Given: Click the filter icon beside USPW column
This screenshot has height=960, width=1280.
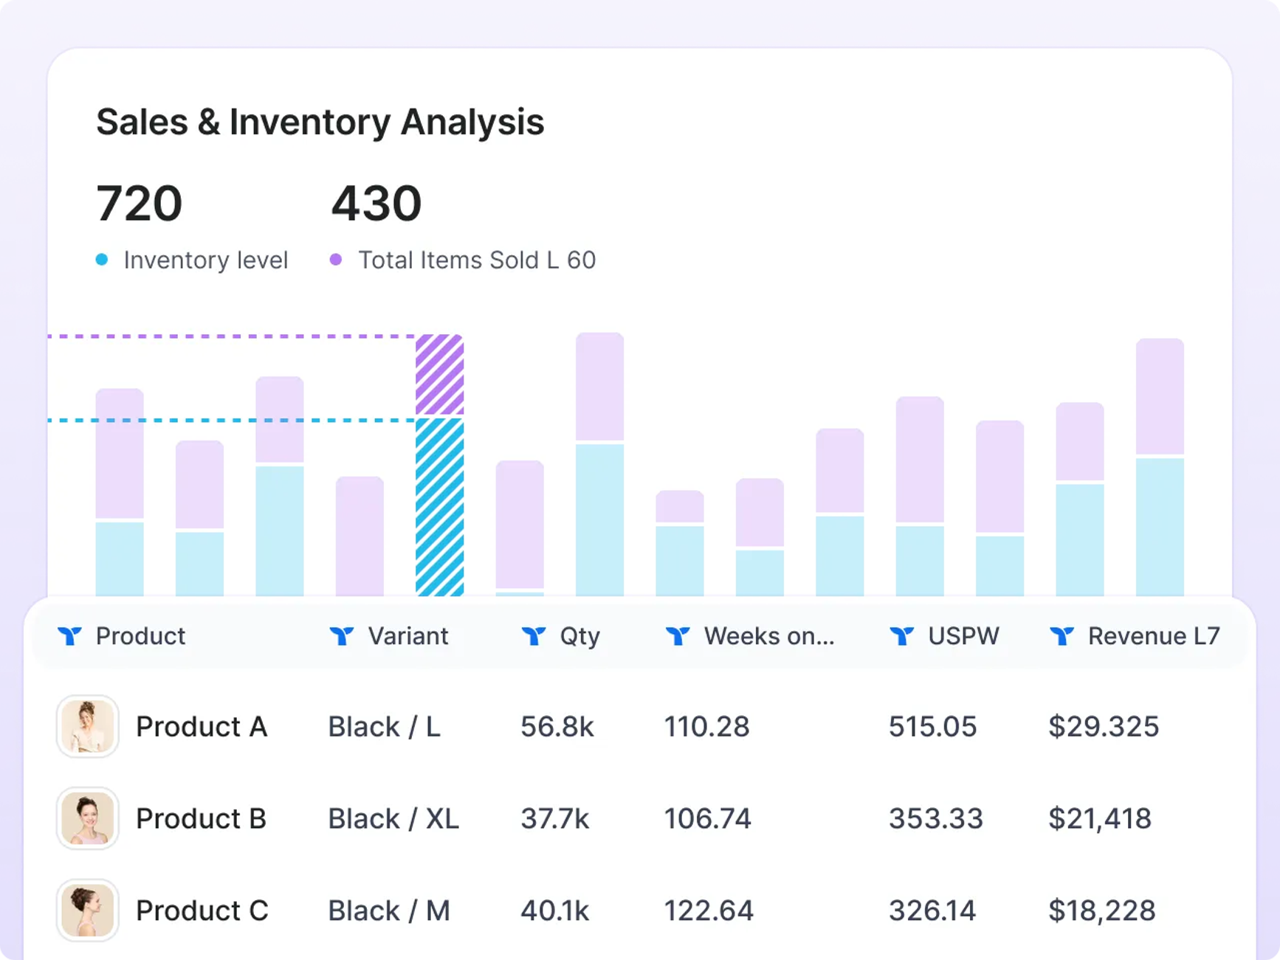Looking at the screenshot, I should 901,635.
